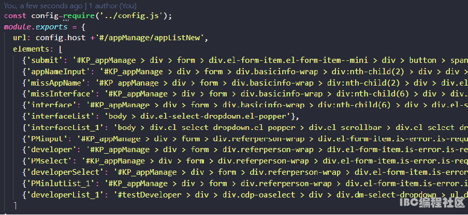Screen dimensions: 468x215
Task: Click the 'PMselect' key
Action: [x=51, y=161]
